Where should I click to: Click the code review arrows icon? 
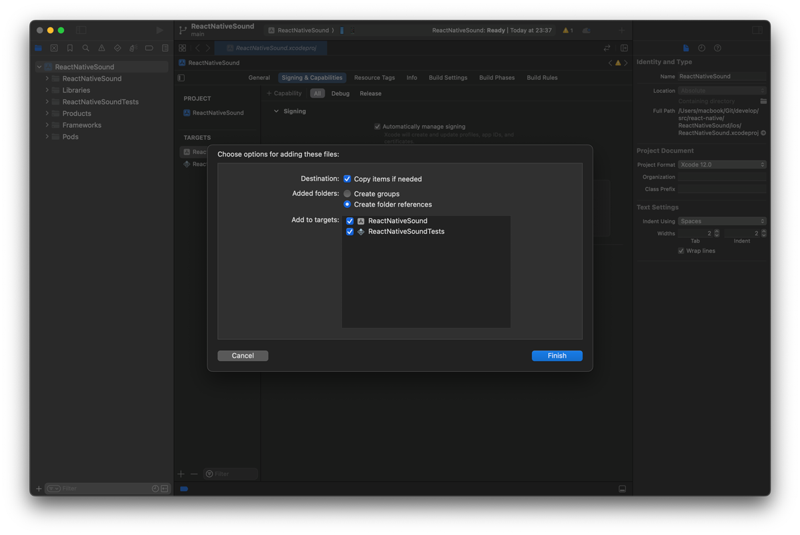tap(607, 48)
